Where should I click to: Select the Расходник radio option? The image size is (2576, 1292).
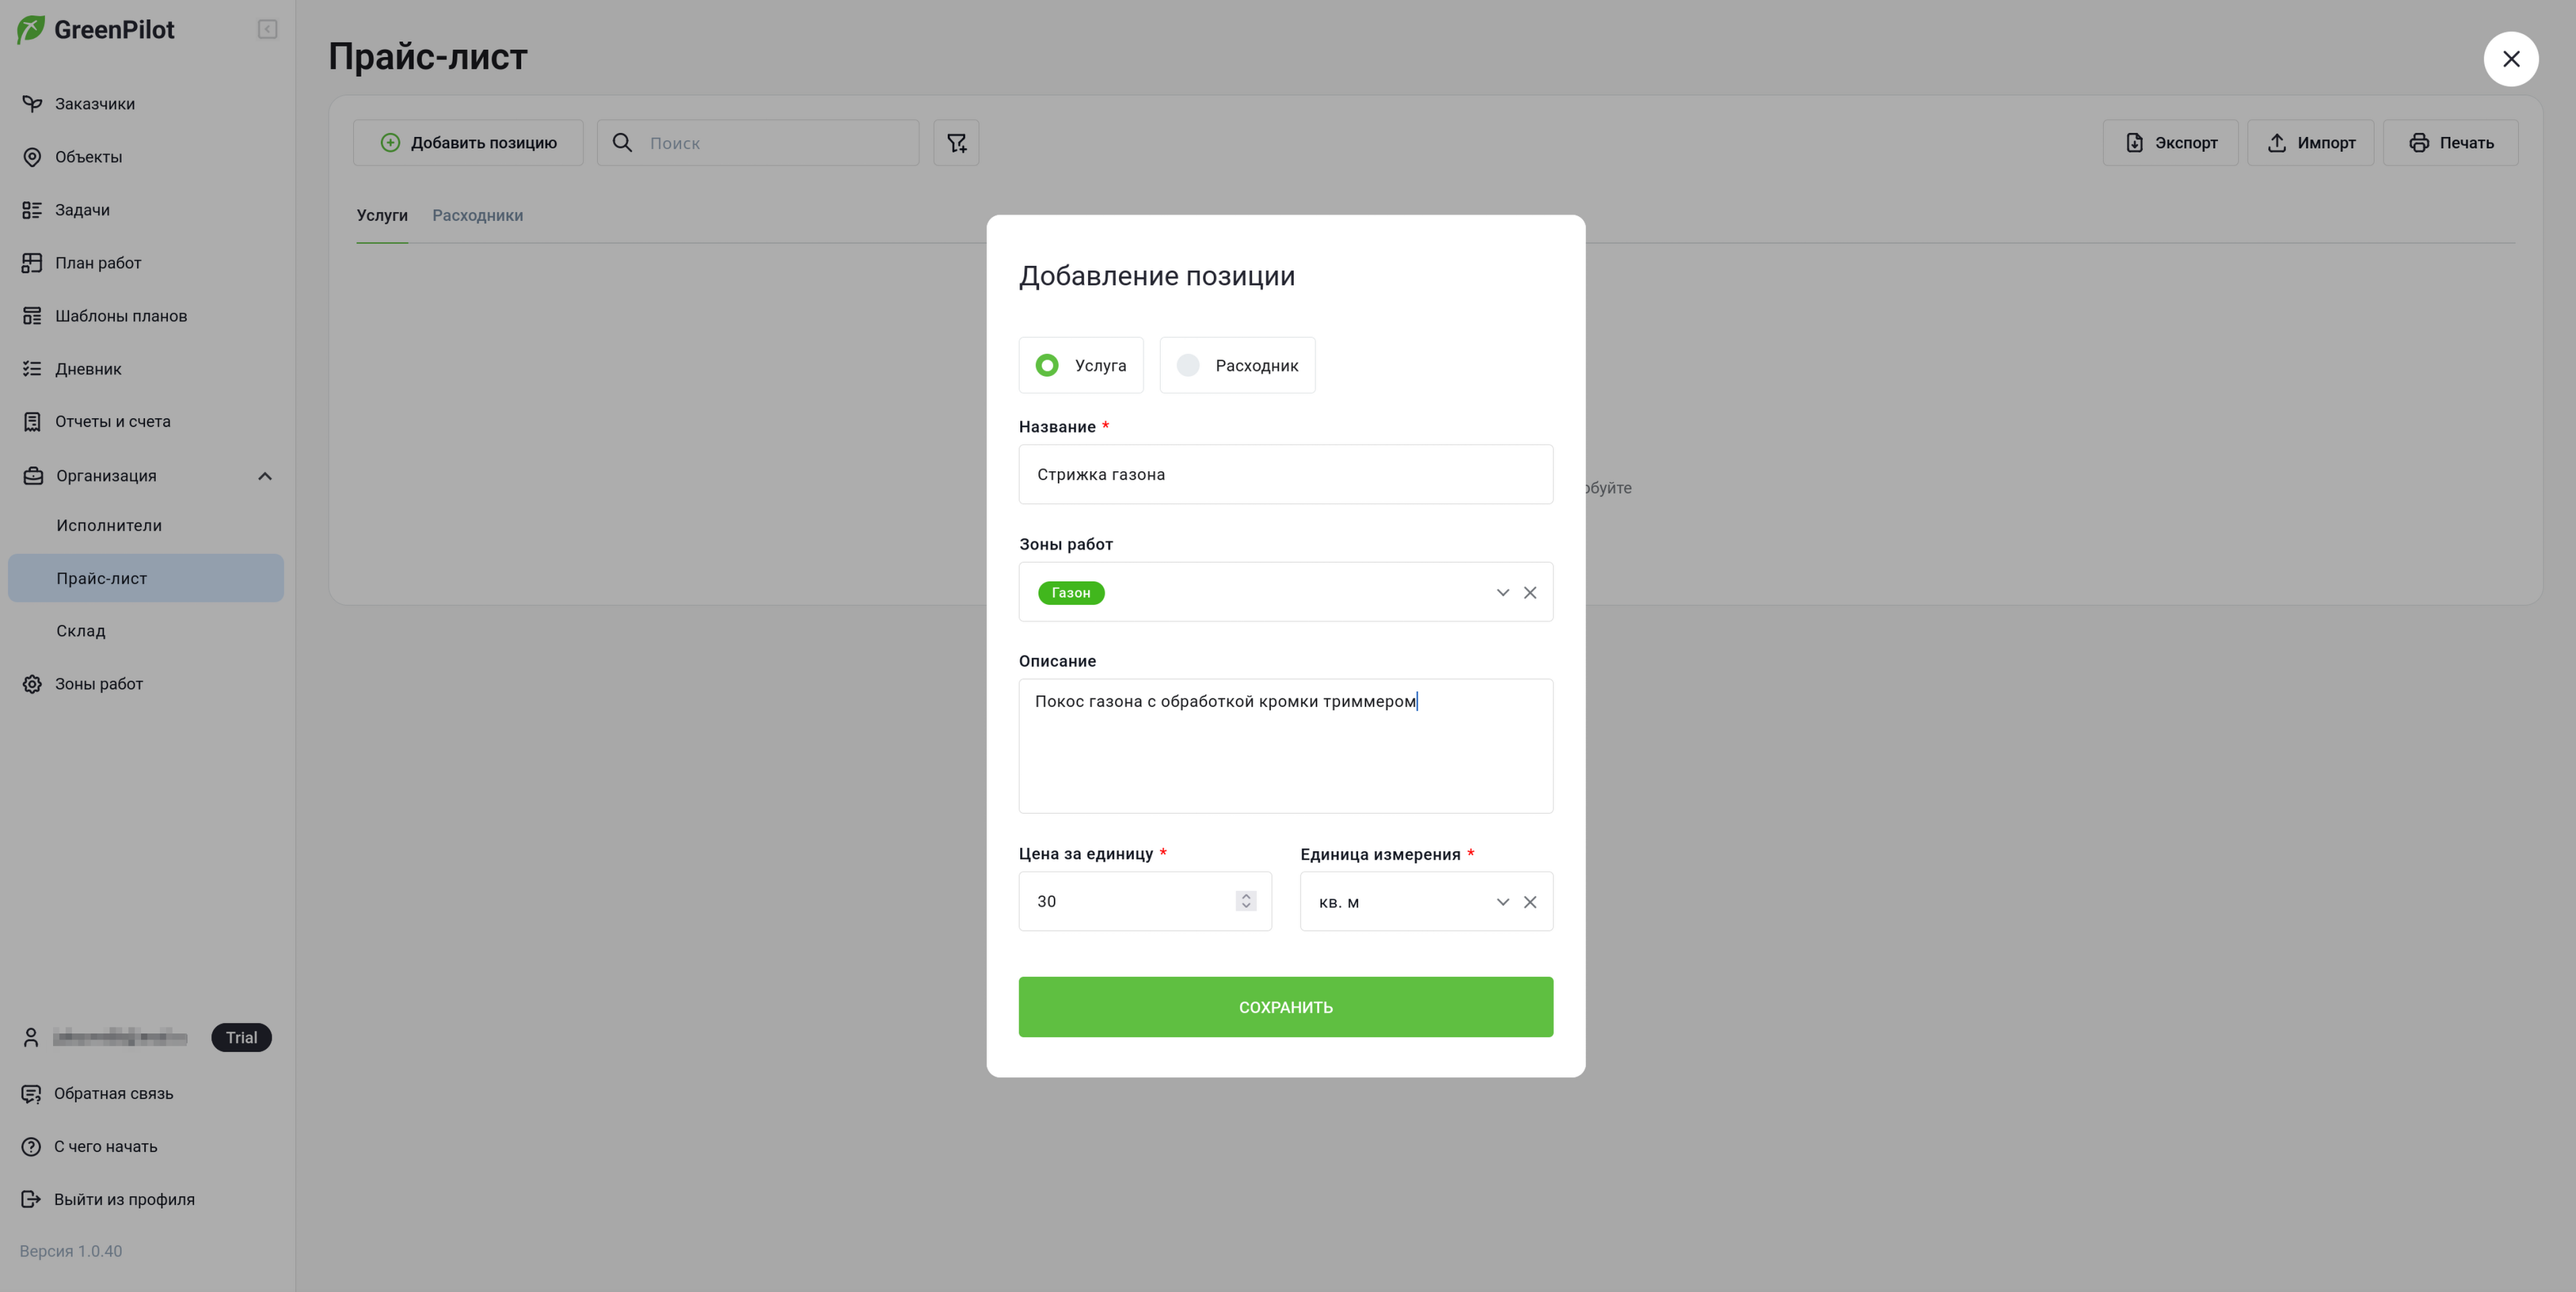pos(1237,365)
